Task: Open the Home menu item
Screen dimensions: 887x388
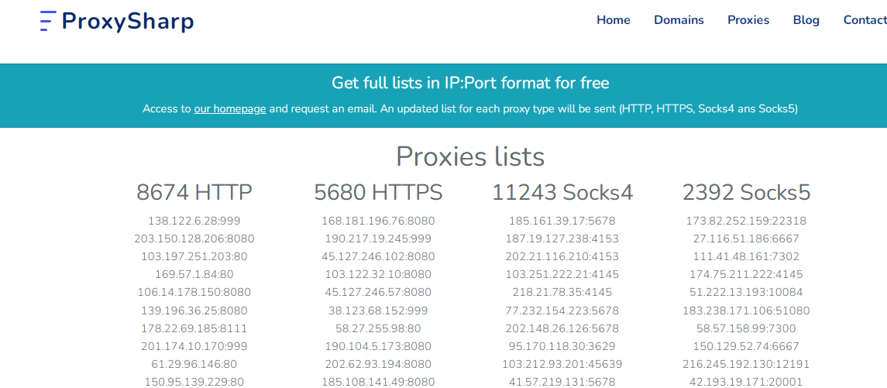Action: coord(614,20)
